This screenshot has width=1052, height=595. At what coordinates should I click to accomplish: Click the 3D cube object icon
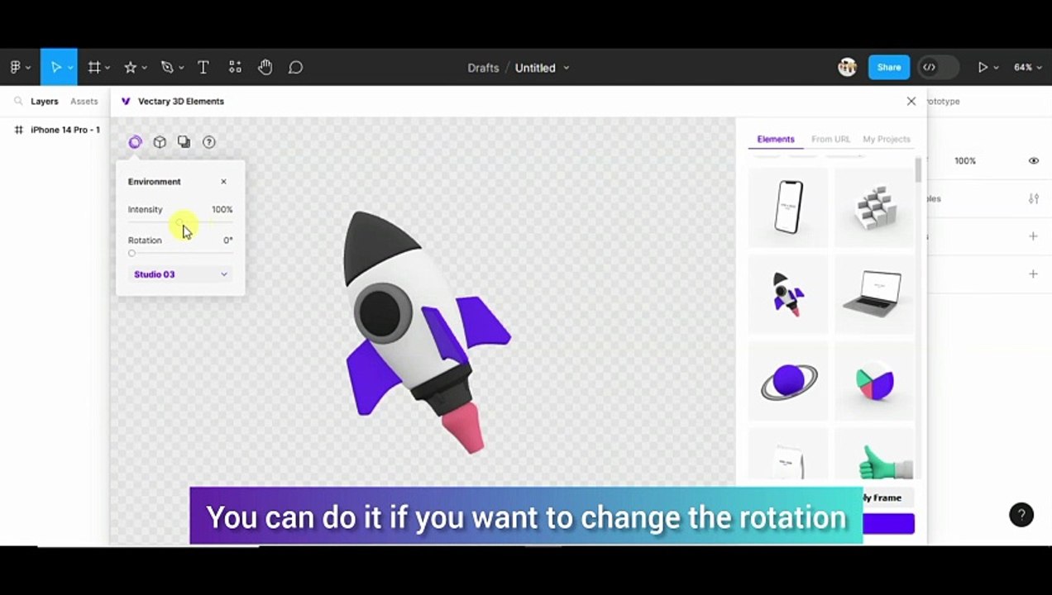coord(160,142)
